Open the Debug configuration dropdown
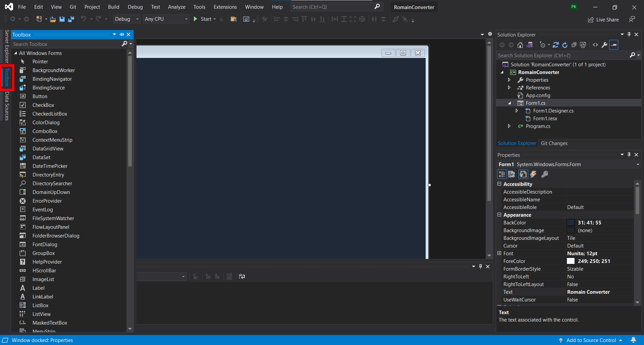This screenshot has width=644, height=345. (x=126, y=19)
